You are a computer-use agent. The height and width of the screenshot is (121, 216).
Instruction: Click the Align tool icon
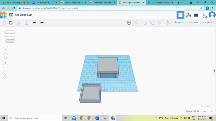[x=160, y=23]
